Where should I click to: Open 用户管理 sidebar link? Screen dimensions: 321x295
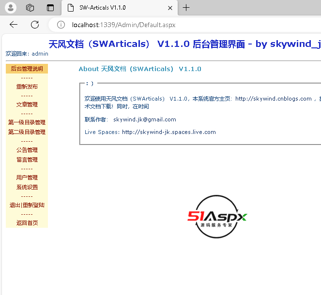[27, 177]
